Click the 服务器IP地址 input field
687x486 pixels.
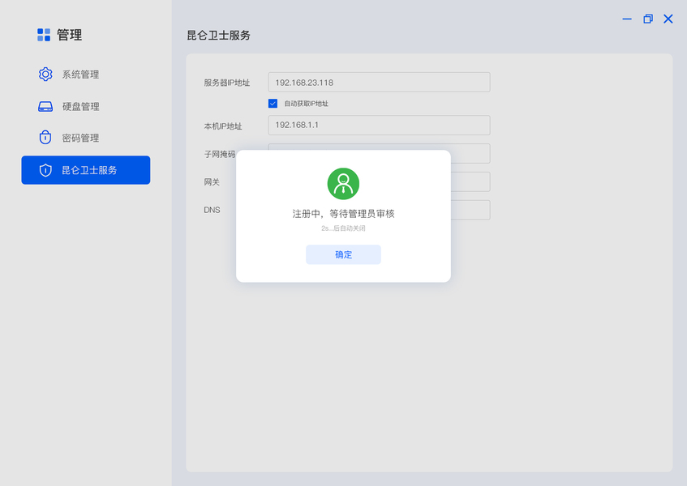pyautogui.click(x=379, y=83)
